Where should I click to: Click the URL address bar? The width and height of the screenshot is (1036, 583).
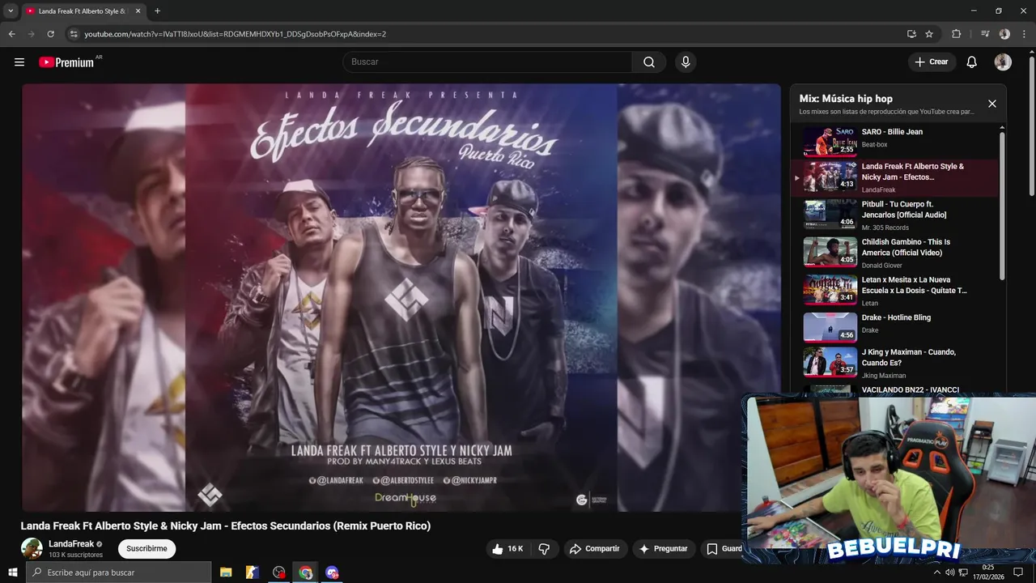486,34
